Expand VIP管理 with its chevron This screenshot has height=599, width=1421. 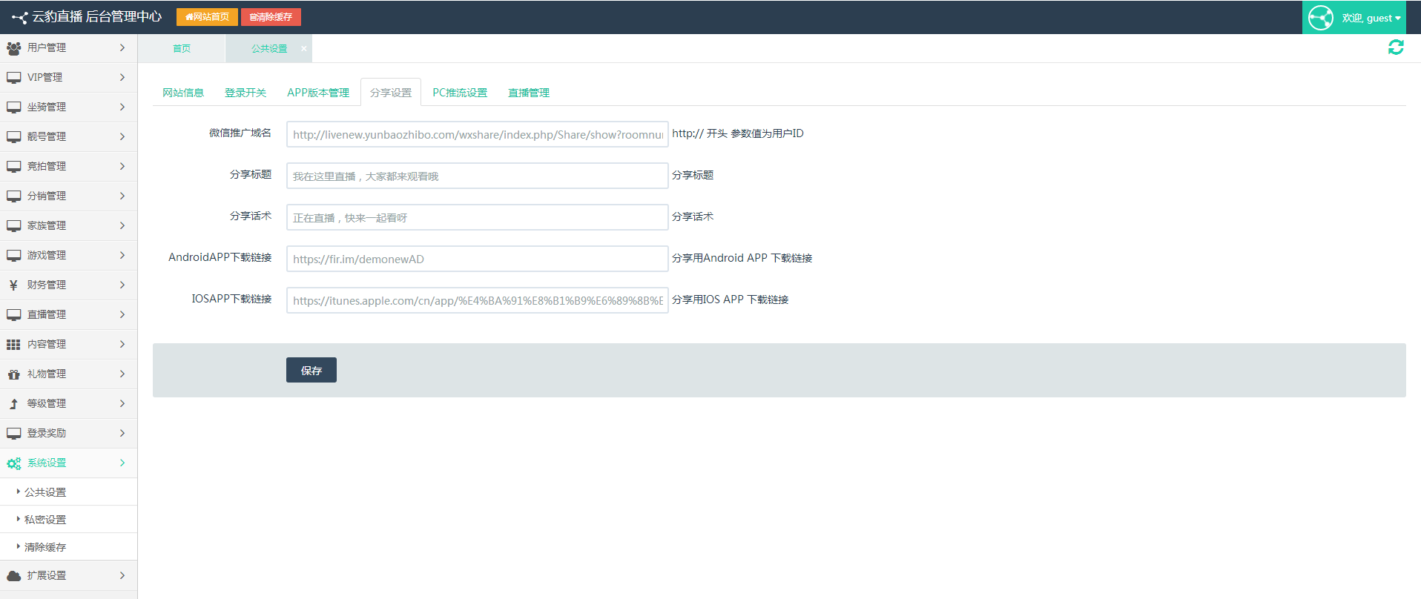[122, 77]
